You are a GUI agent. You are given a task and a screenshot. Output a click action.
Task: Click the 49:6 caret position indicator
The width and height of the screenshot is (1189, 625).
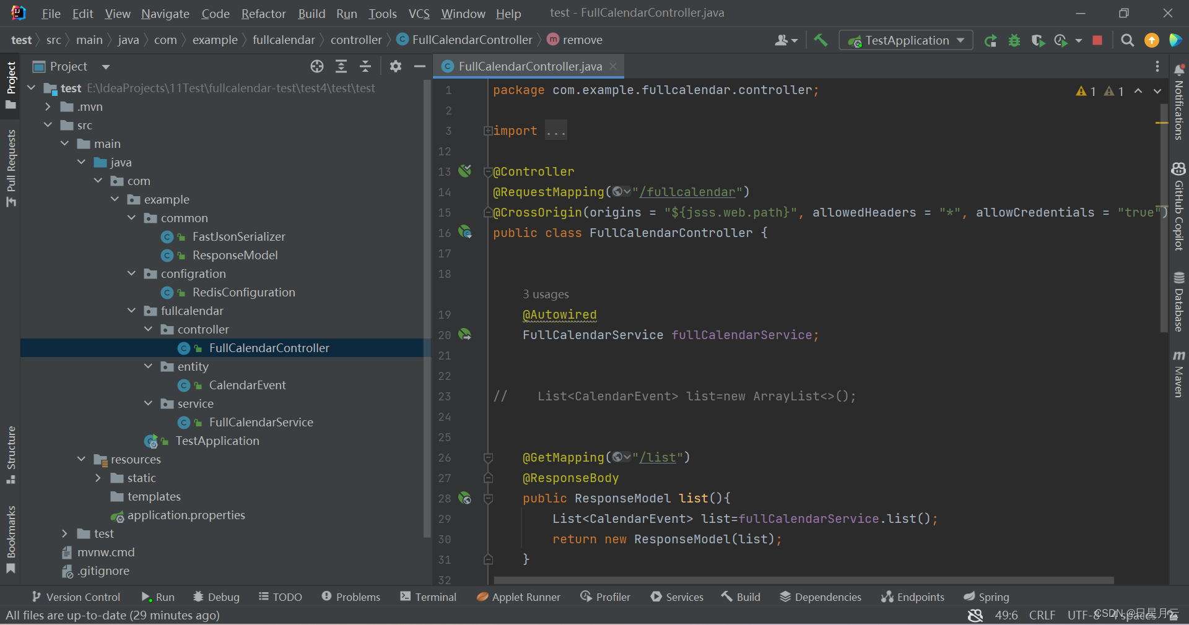pyautogui.click(x=1006, y=616)
